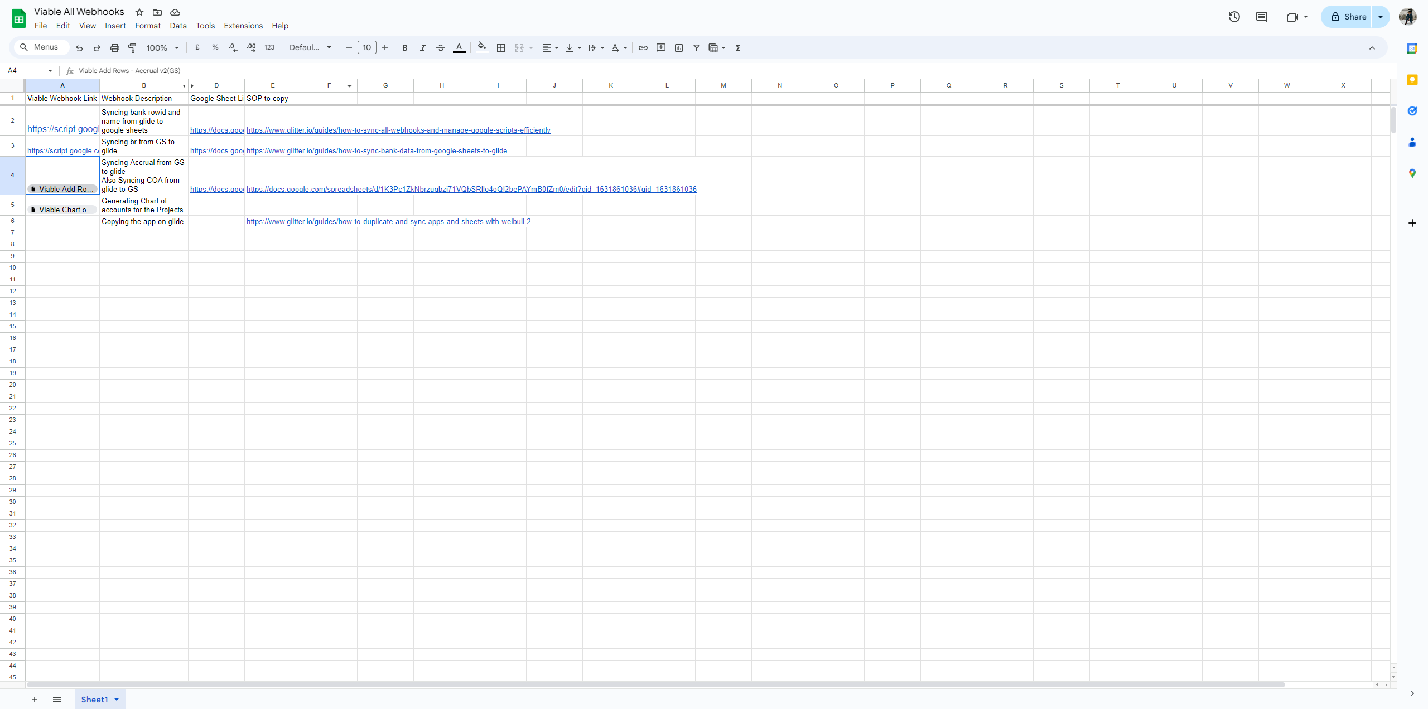Open more number formats 123
The width and height of the screenshot is (1428, 709).
coord(269,48)
